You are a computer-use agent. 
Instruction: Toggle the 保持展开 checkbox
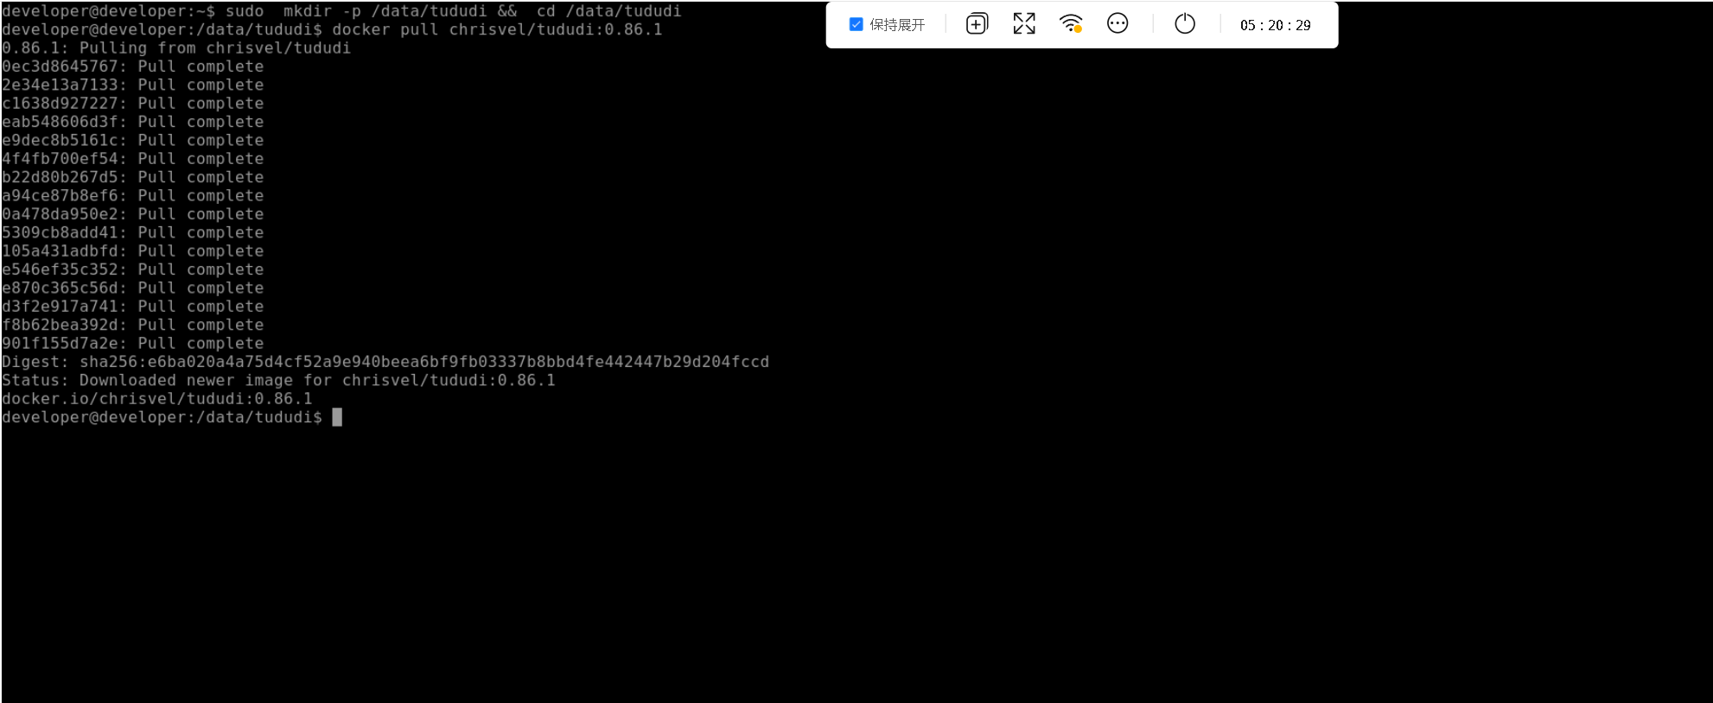(856, 24)
